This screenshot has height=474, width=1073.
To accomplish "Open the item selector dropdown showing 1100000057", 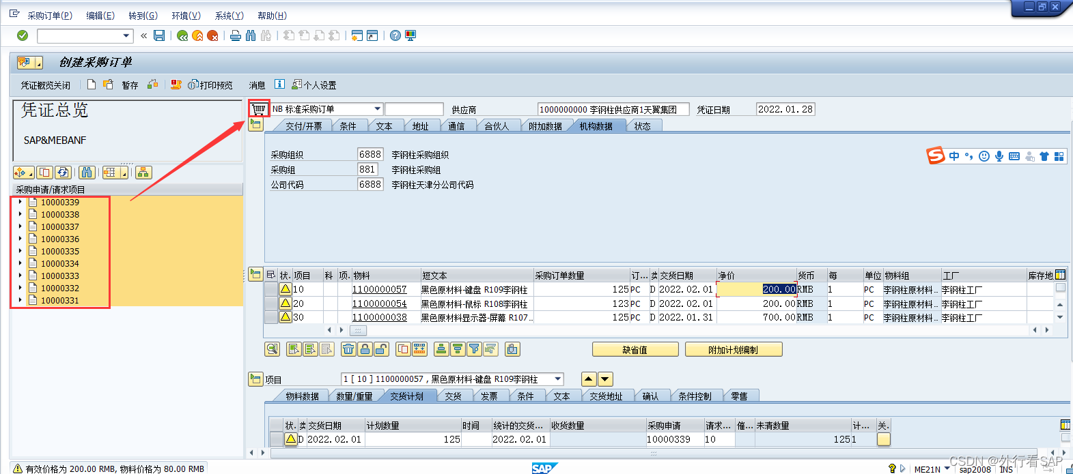I will pyautogui.click(x=558, y=379).
